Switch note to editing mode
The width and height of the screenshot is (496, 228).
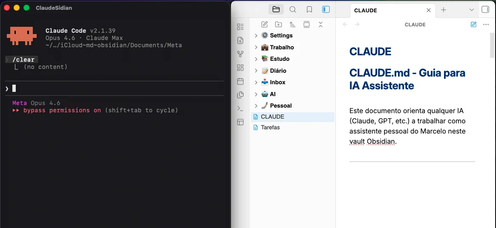pos(473,25)
